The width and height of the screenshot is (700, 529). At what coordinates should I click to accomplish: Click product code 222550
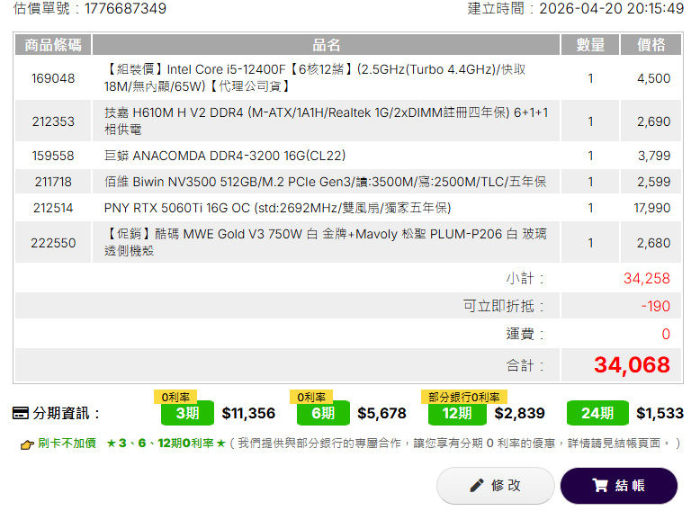pyautogui.click(x=53, y=243)
